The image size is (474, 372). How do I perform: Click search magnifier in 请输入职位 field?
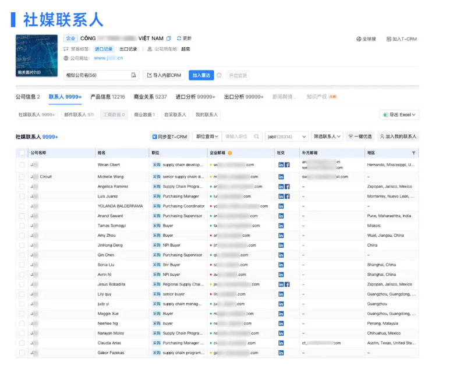tap(256, 136)
